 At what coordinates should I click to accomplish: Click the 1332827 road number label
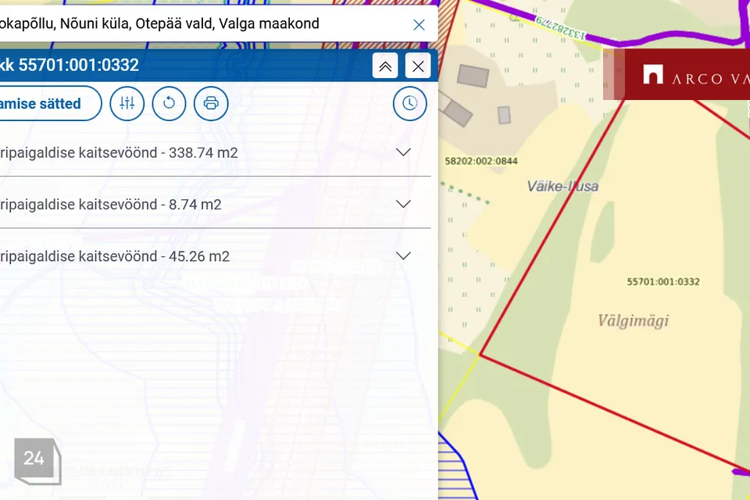click(561, 28)
